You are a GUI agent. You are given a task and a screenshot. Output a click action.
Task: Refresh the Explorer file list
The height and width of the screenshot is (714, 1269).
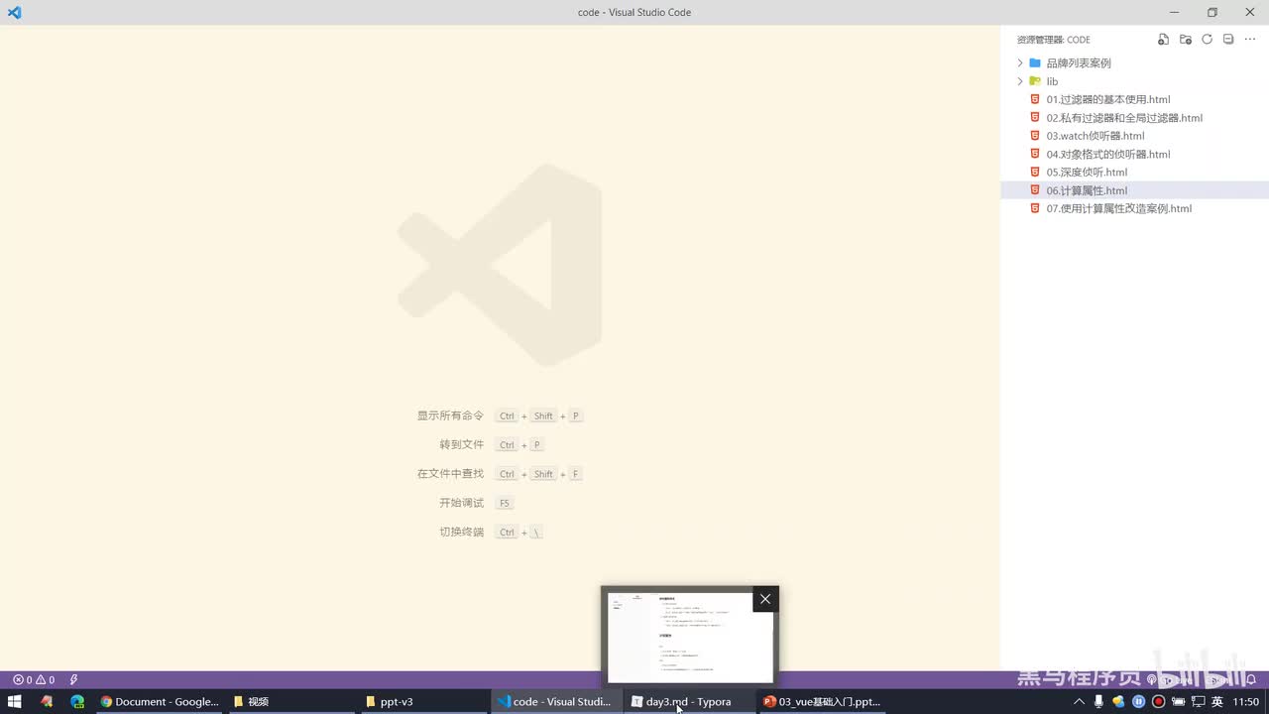(x=1207, y=40)
